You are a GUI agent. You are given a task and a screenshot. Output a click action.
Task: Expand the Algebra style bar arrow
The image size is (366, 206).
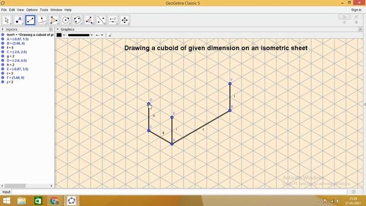tap(2, 29)
